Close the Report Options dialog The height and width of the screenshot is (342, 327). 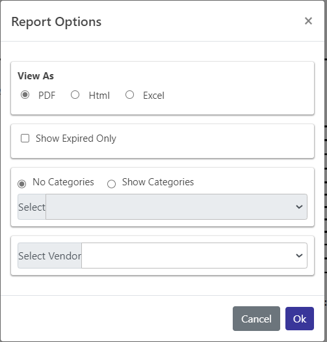308,21
